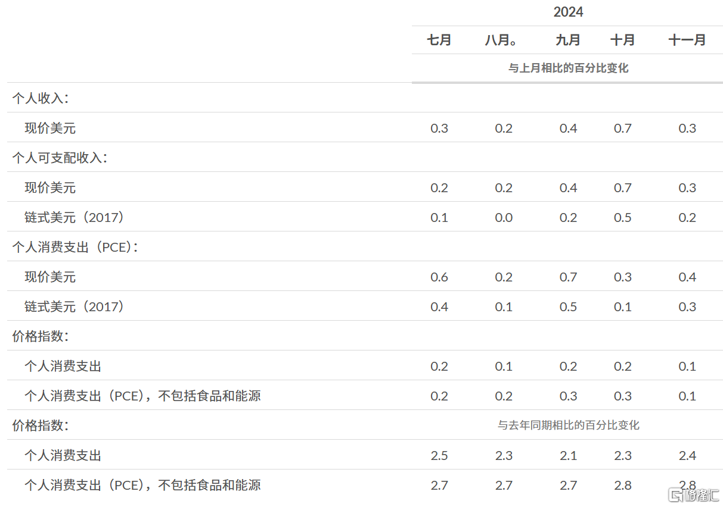Image resolution: width=723 pixels, height=507 pixels.
Task: Click the 十月 column header
Action: 623,40
